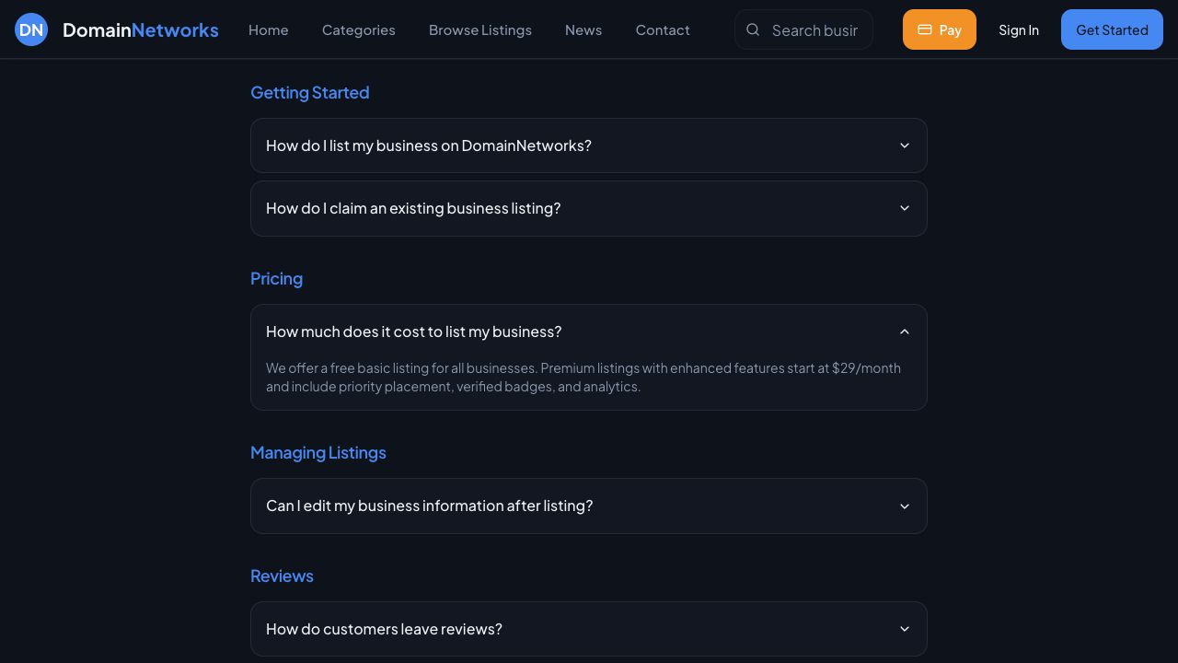Expand 'How do I list my business' chevron

(905, 145)
